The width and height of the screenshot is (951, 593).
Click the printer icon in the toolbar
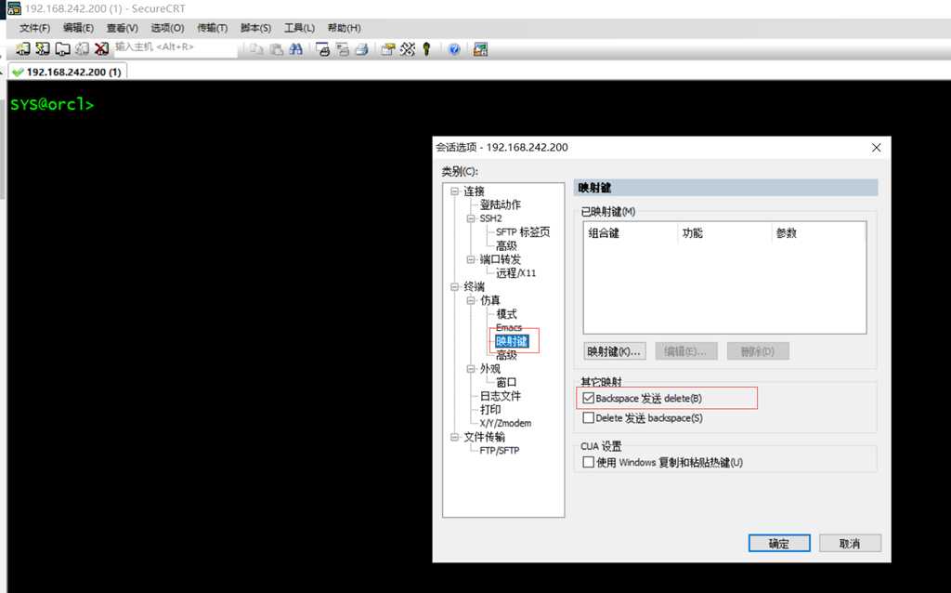(x=361, y=49)
